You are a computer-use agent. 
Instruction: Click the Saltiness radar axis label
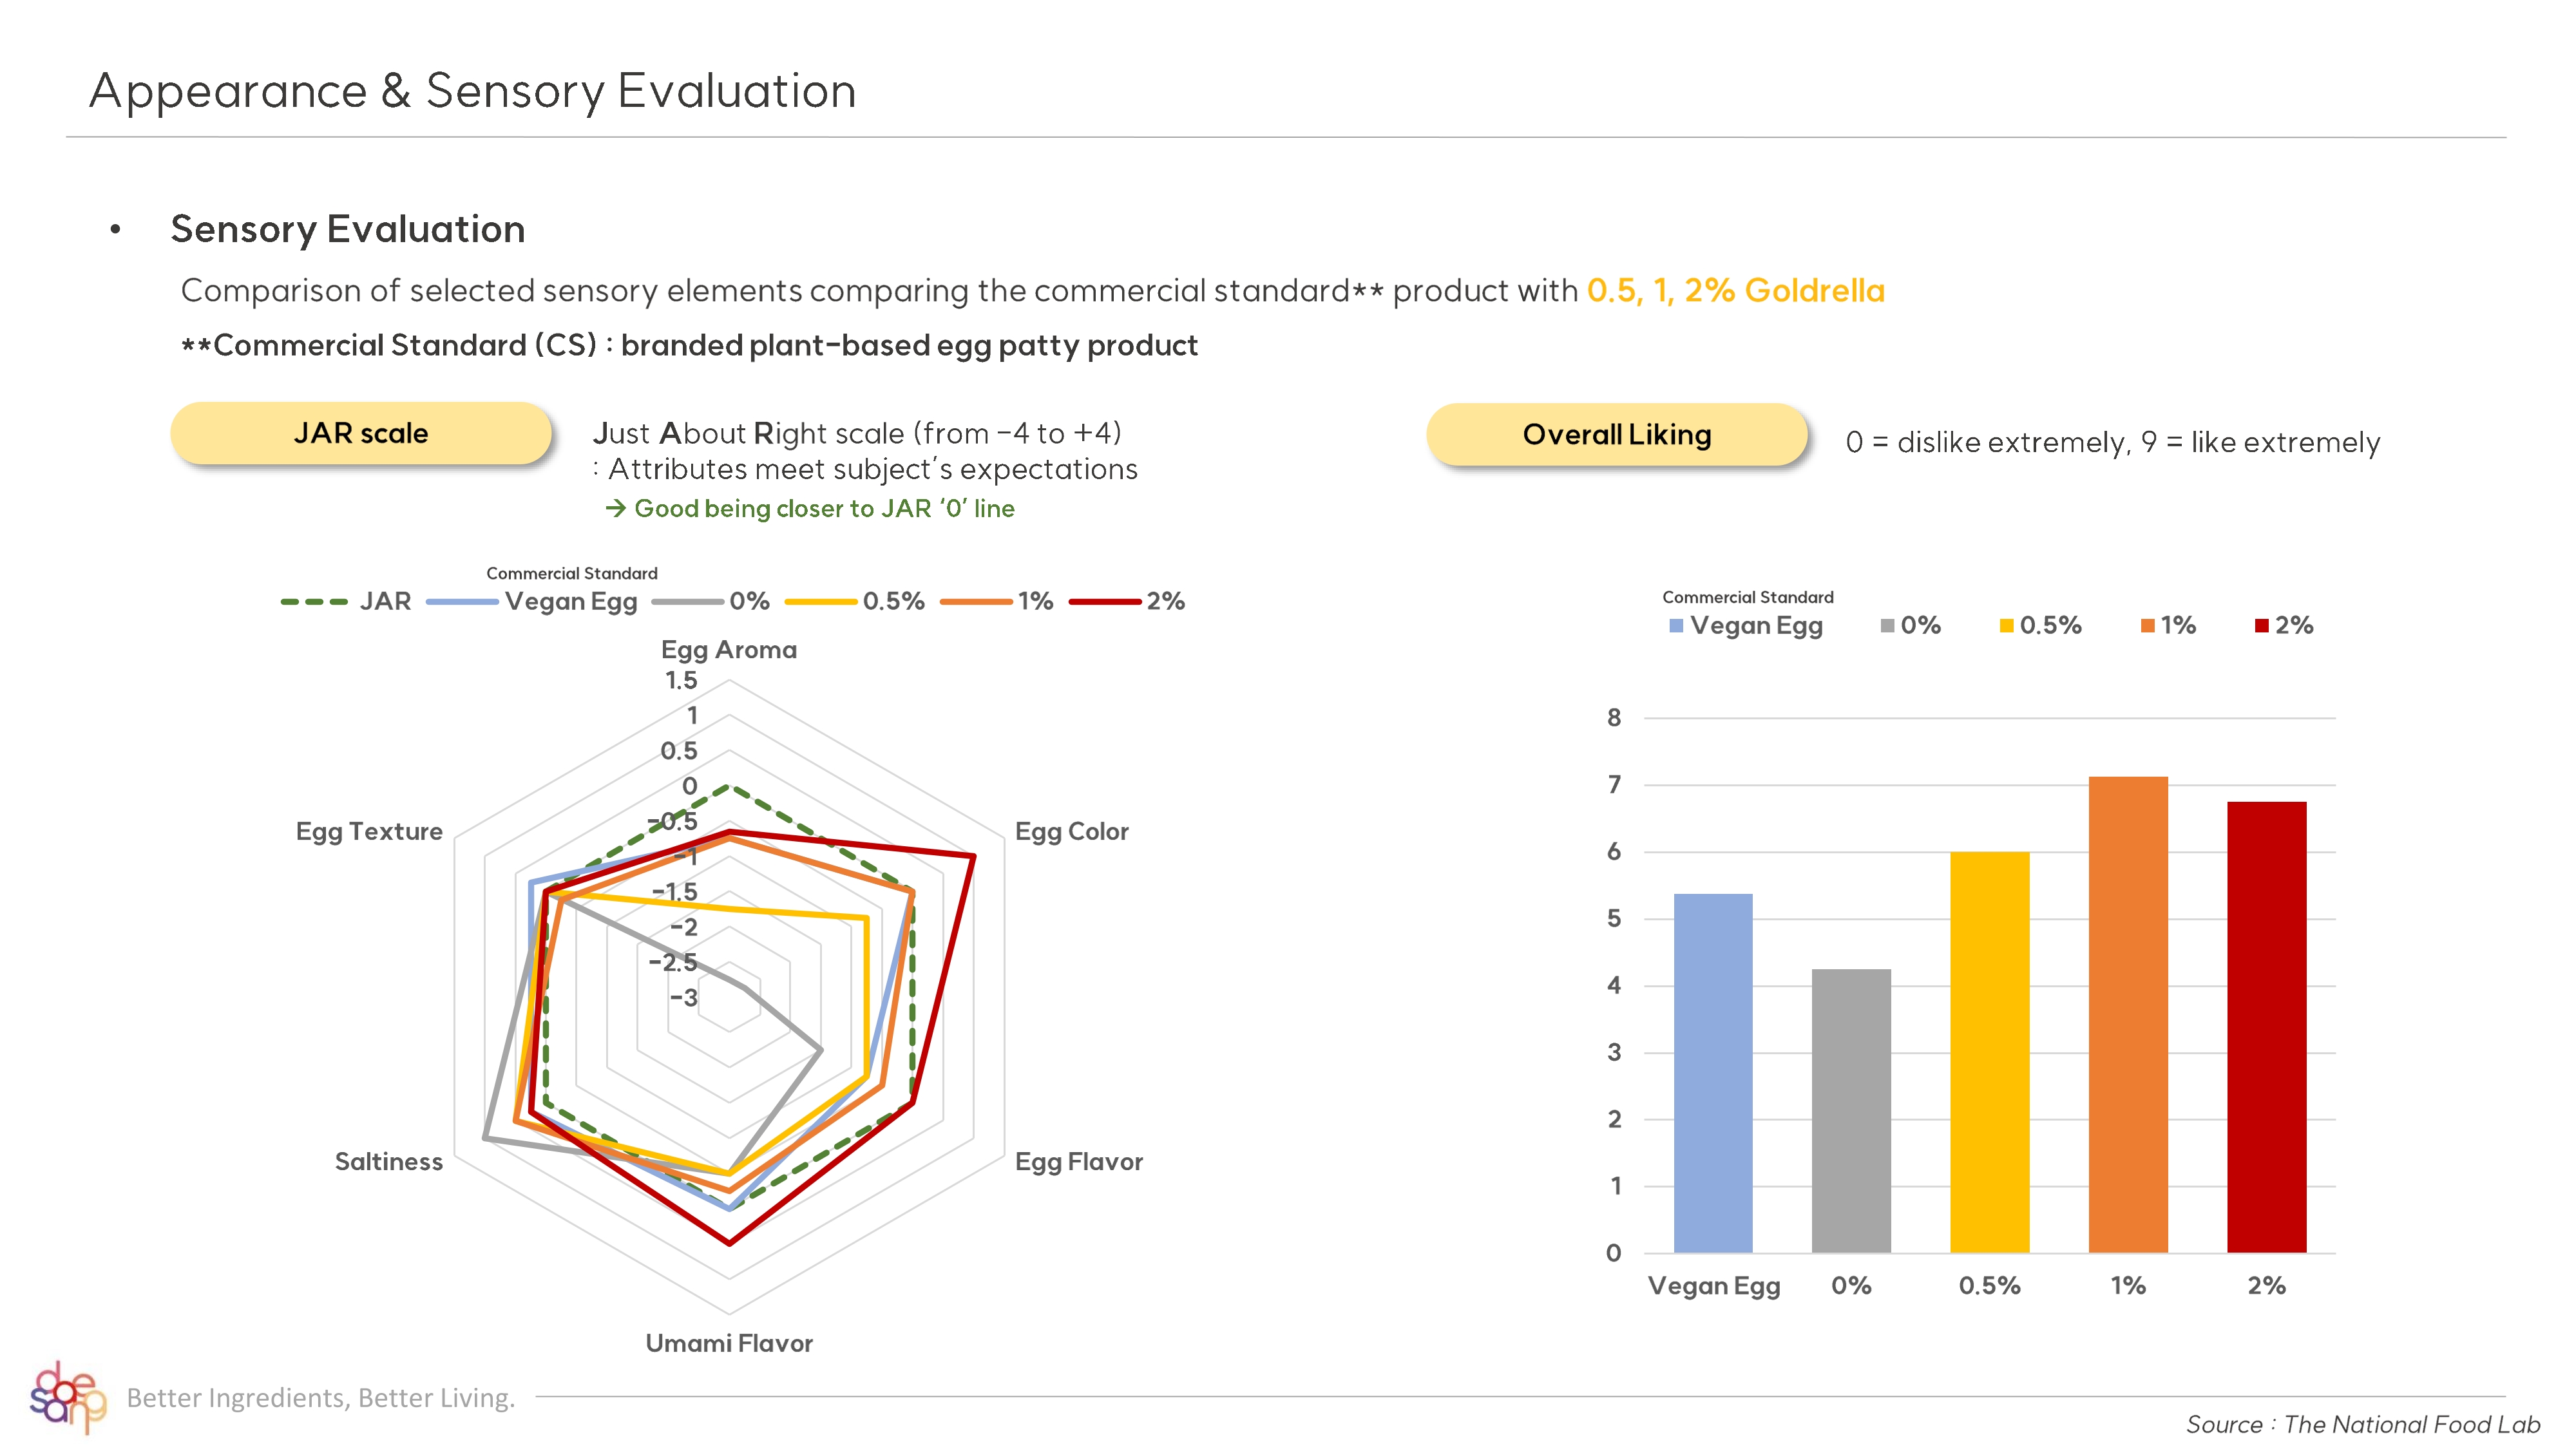click(388, 1162)
